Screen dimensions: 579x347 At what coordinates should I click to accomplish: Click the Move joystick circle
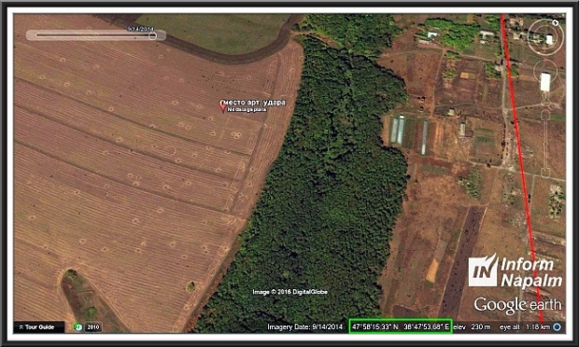545,72
